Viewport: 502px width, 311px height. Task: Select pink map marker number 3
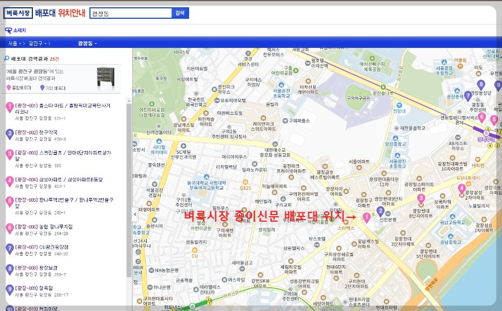(421, 198)
